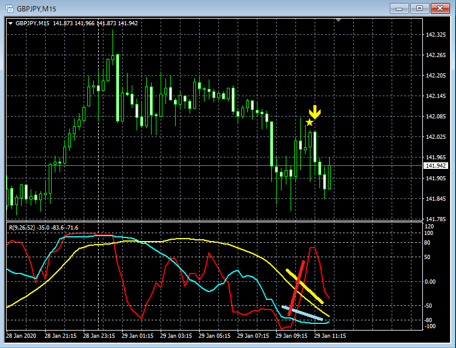
Task: Close the GBPJPY,M15 chart window
Action: (440, 8)
